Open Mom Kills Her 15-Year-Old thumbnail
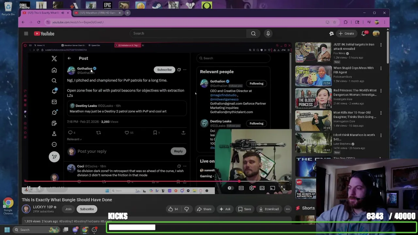This screenshot has height=235, width=418. (313, 120)
